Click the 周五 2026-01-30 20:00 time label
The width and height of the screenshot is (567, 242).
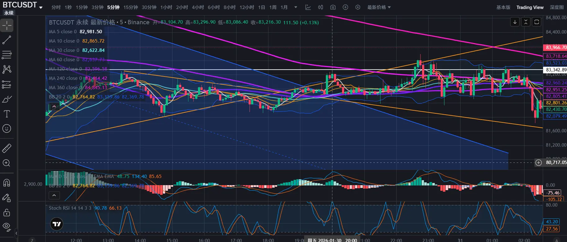pos(332,240)
